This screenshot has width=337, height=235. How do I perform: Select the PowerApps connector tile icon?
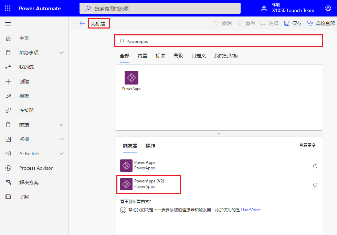coord(131,78)
